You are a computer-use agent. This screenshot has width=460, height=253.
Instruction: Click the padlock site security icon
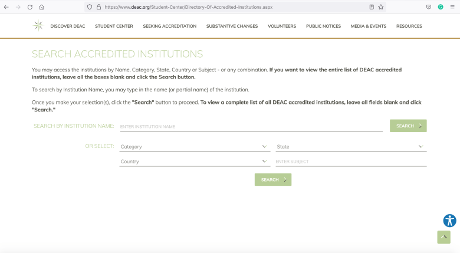[99, 7]
